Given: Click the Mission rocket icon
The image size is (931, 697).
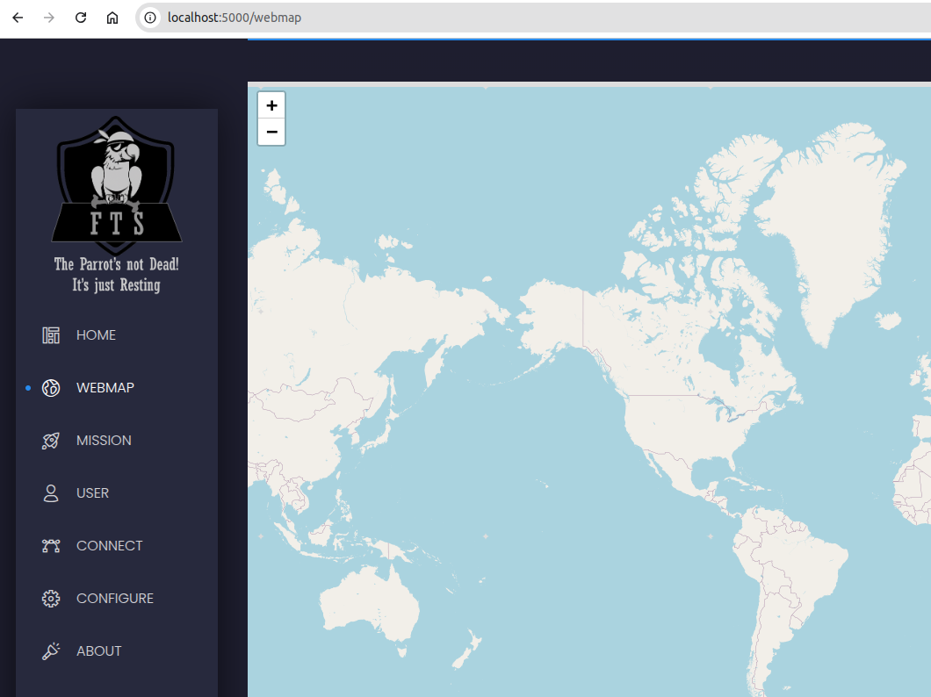Looking at the screenshot, I should (x=51, y=441).
